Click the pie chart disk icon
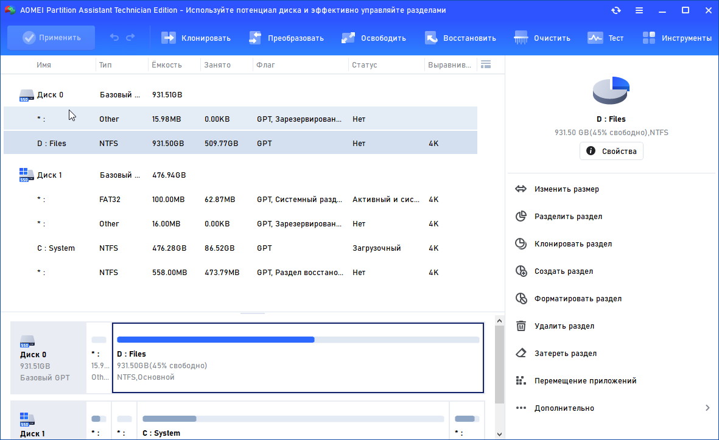Screen dimensions: 719x440 tap(611, 90)
